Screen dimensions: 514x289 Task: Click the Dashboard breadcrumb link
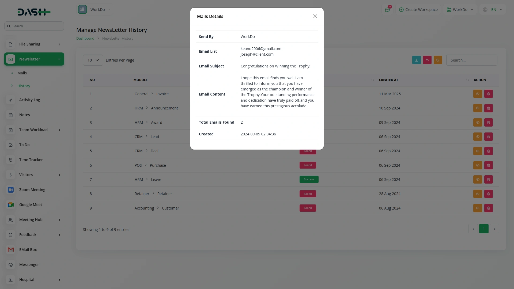[x=85, y=38]
